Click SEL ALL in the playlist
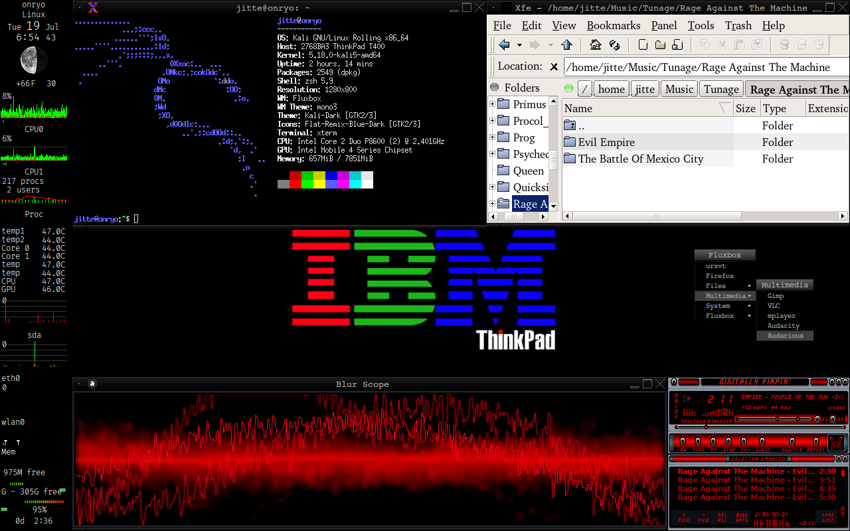 (722, 518)
